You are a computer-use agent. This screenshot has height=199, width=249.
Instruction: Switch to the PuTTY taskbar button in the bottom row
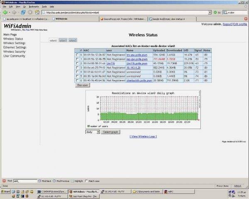[x=53, y=196]
